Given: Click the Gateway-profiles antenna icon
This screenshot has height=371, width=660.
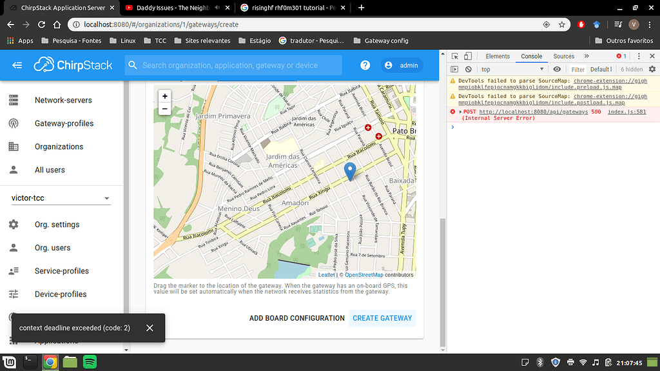Looking at the screenshot, I should pyautogui.click(x=14, y=123).
